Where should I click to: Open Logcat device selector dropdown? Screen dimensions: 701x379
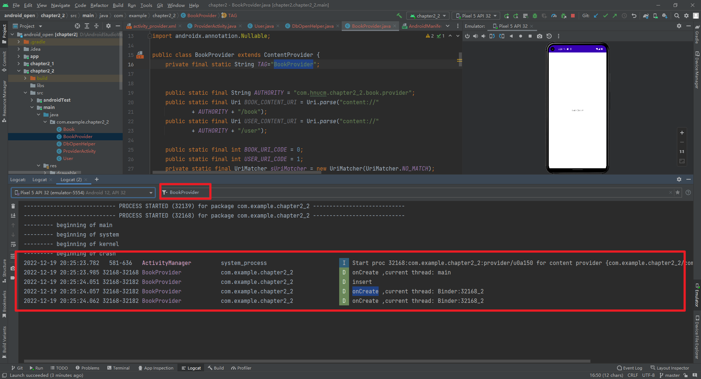[83, 192]
